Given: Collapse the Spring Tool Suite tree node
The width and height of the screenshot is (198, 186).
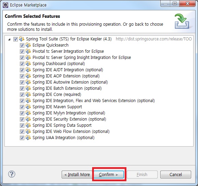Looking at the screenshot, I should 9,39.
